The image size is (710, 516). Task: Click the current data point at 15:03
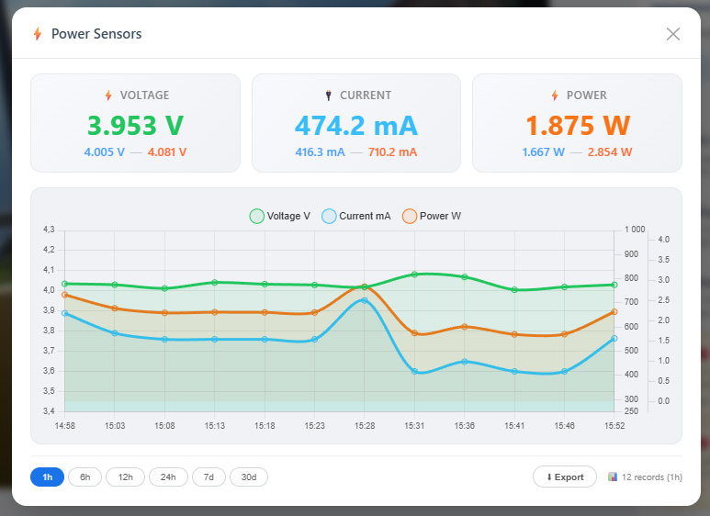coord(115,332)
